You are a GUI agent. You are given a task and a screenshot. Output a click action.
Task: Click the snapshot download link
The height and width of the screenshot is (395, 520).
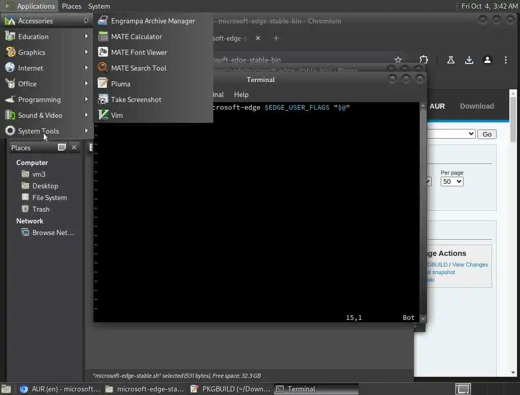(441, 272)
